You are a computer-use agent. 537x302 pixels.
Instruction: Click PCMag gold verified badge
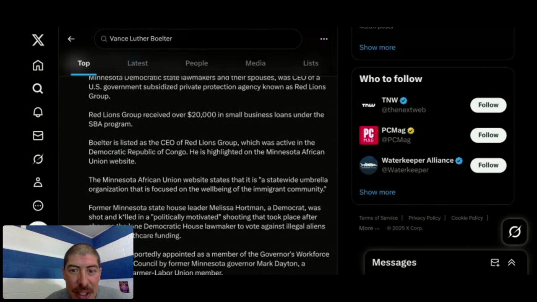coord(411,130)
